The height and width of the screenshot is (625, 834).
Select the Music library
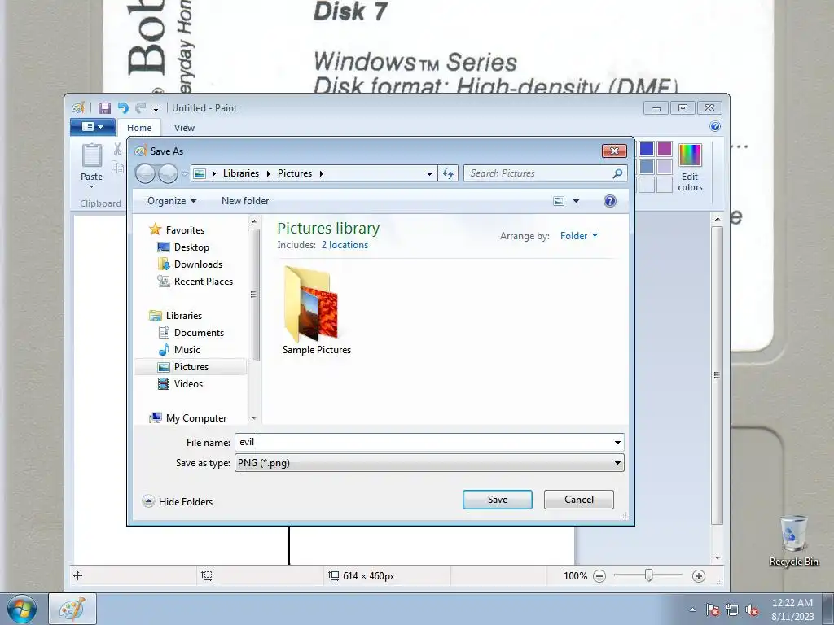(x=187, y=350)
